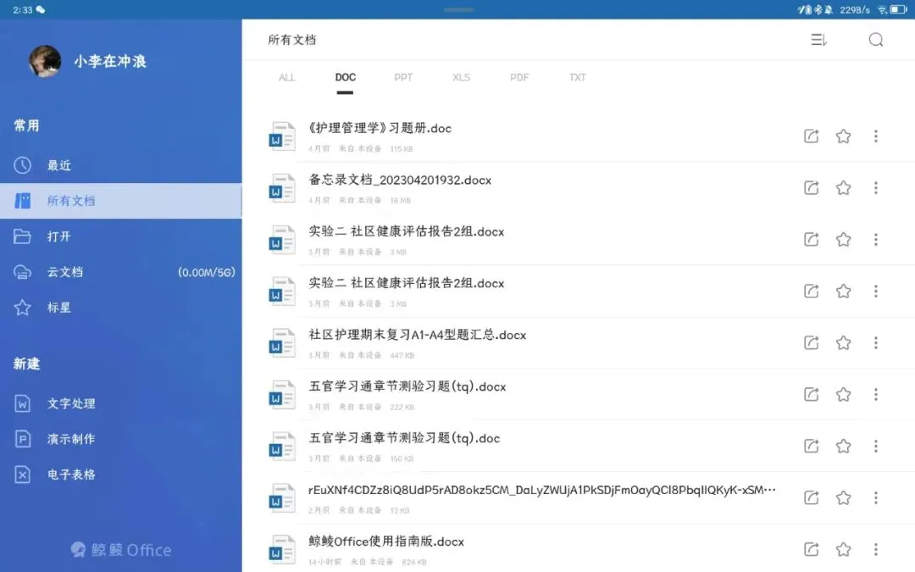
Task: Star 《护理管理学》习题册.doc
Action: [x=843, y=136]
